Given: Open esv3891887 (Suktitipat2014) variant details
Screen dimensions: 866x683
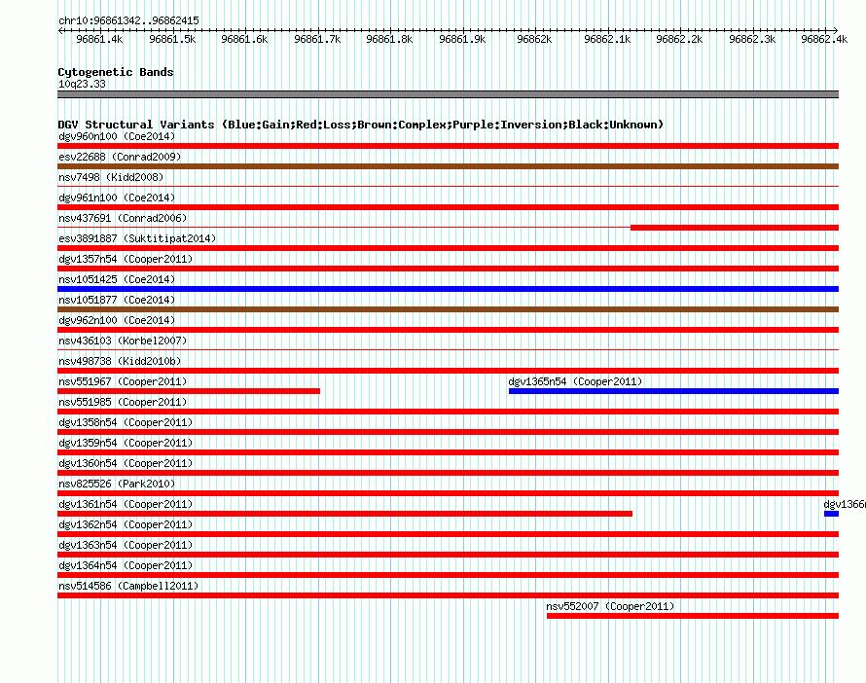Looking at the screenshot, I should pyautogui.click(x=137, y=238).
